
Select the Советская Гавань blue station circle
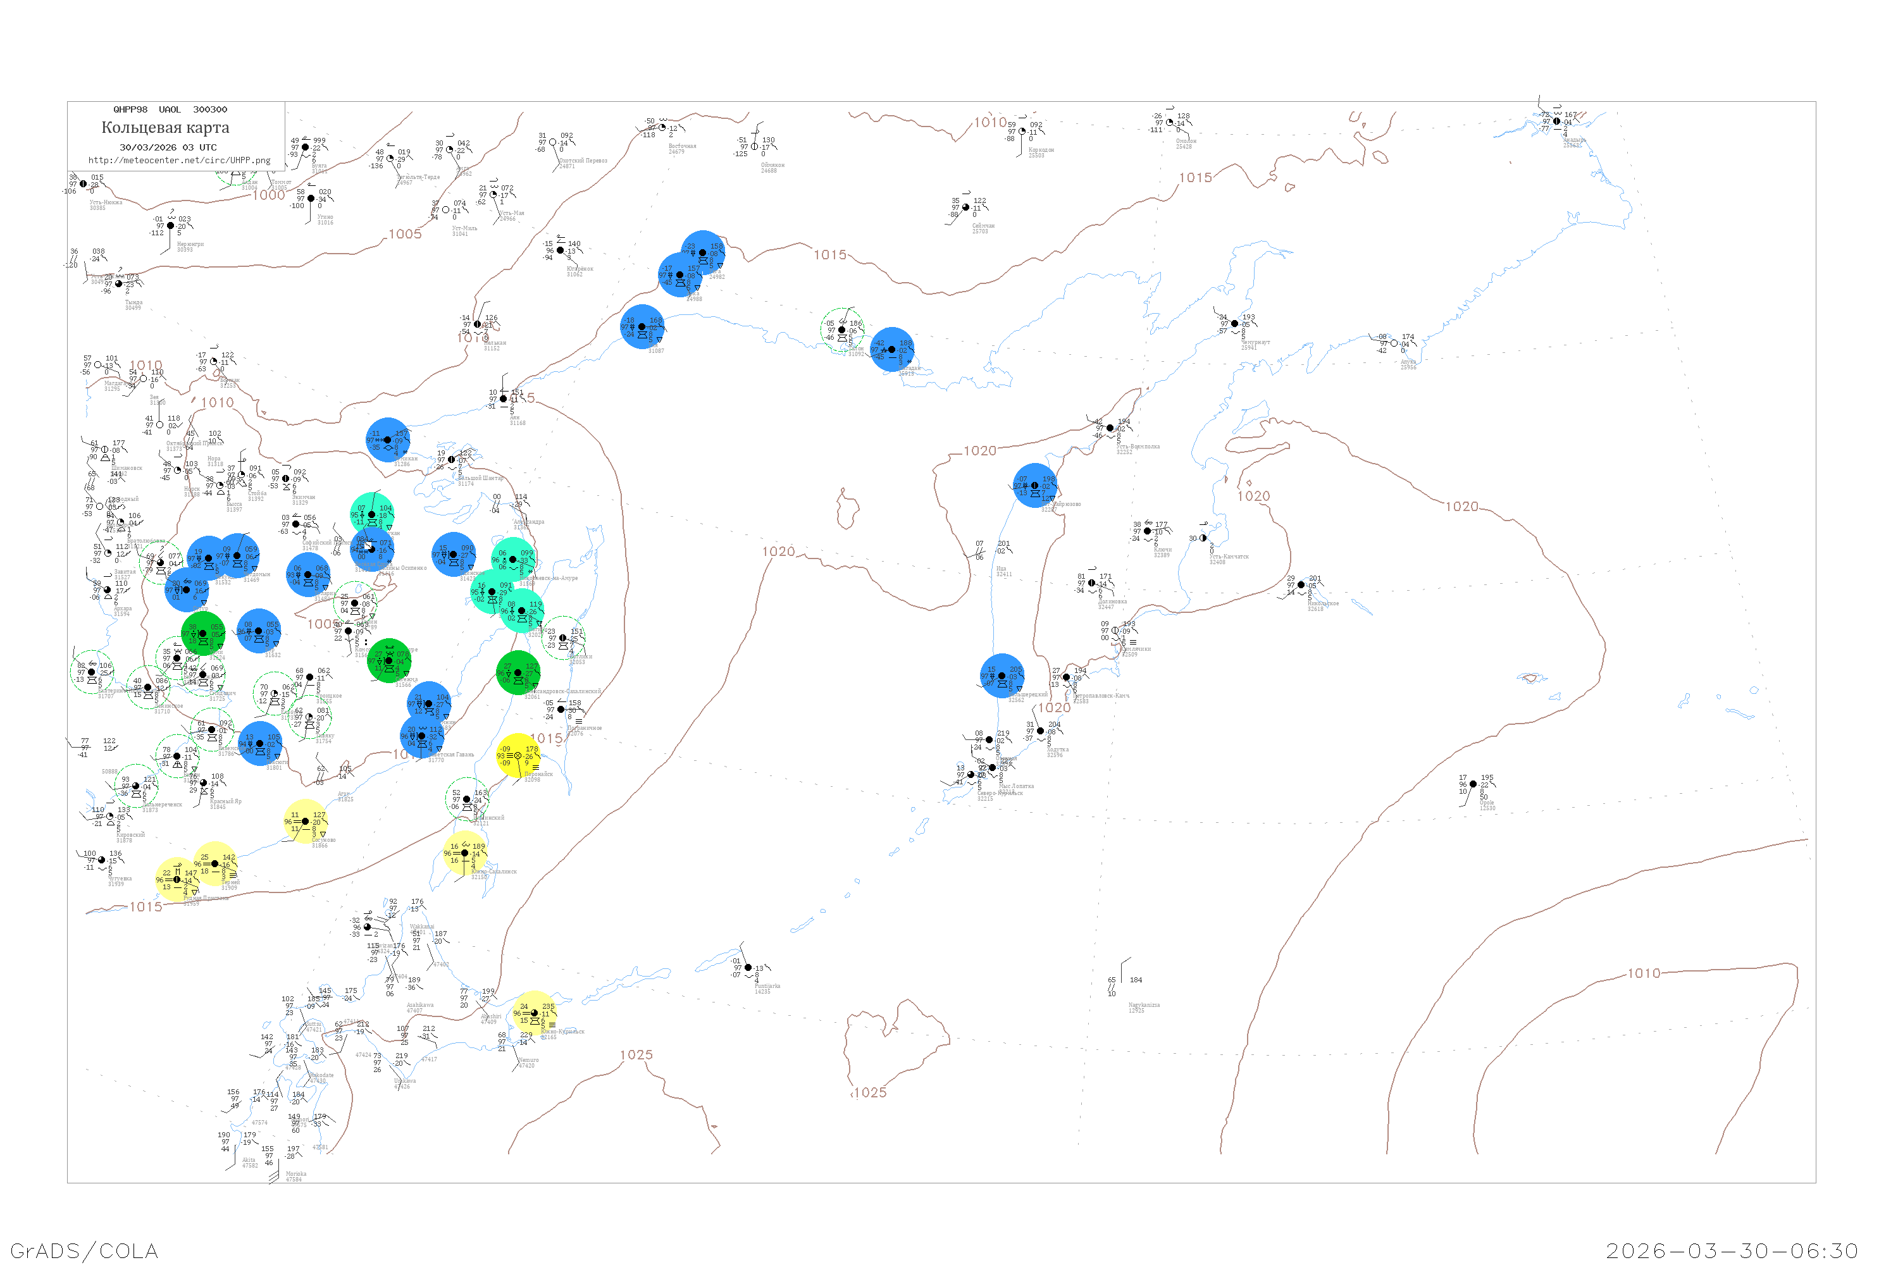(422, 736)
